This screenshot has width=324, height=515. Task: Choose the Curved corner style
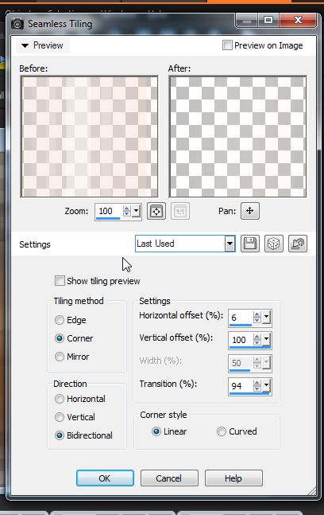click(x=222, y=431)
